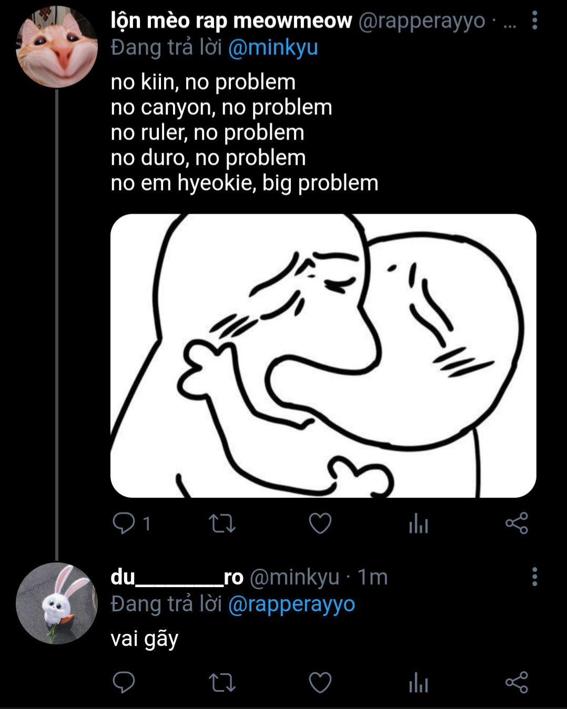This screenshot has width=567, height=709.
Task: View analytics for the "vai gãy" tweet
Action: pyautogui.click(x=418, y=683)
